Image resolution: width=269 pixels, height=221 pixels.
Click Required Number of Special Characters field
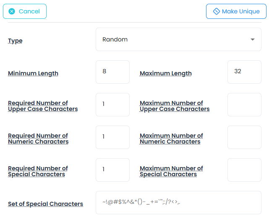pyautogui.click(x=112, y=170)
